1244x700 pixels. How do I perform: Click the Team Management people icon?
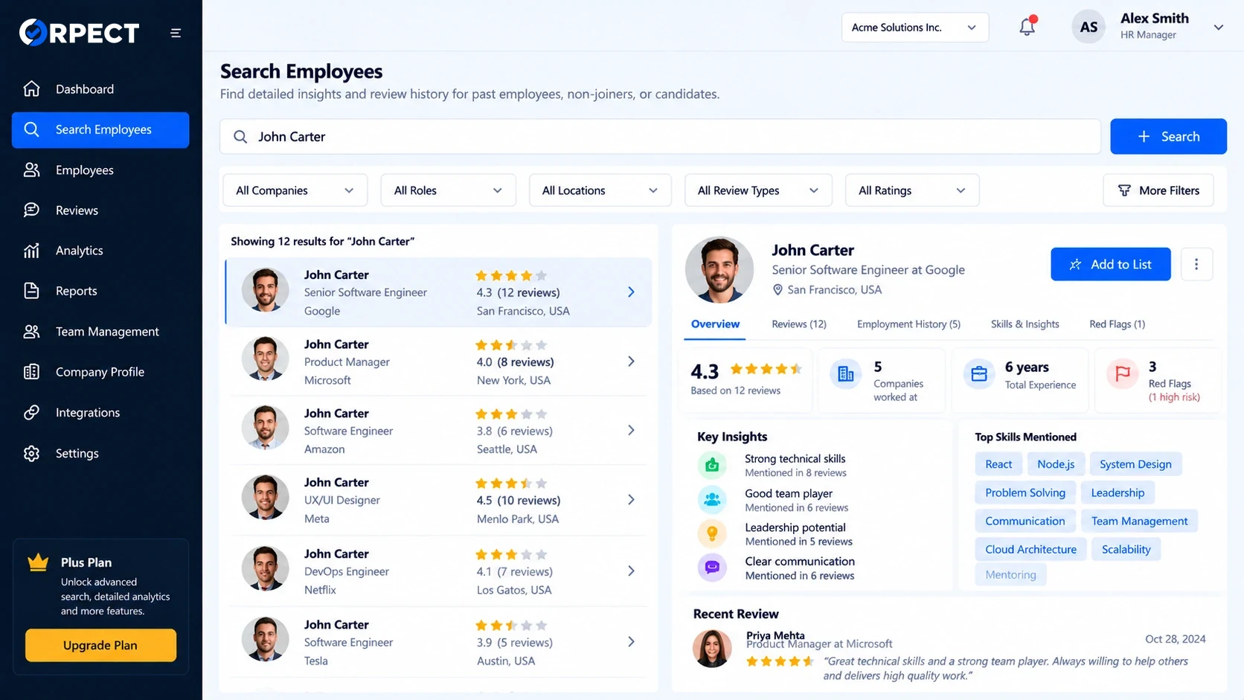[31, 332]
